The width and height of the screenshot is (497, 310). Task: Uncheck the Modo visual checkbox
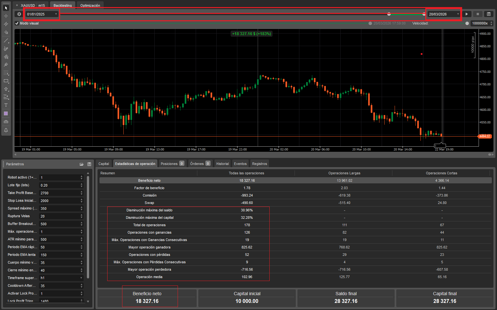pyautogui.click(x=17, y=23)
